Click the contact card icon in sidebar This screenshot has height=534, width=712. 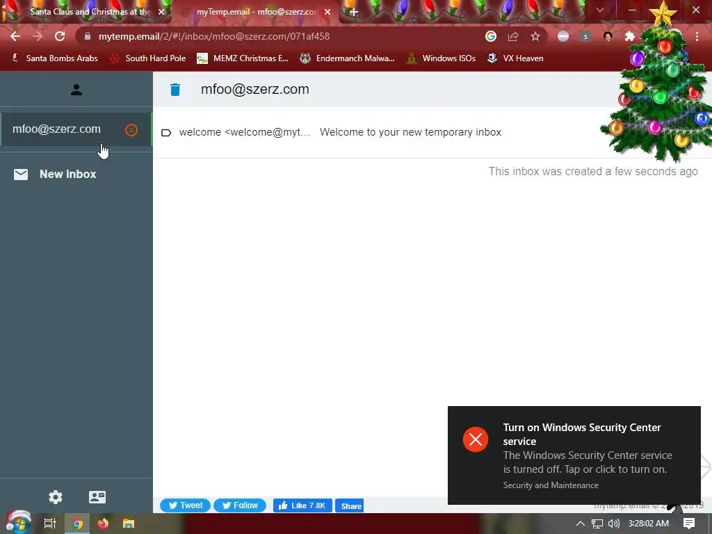pyautogui.click(x=97, y=496)
